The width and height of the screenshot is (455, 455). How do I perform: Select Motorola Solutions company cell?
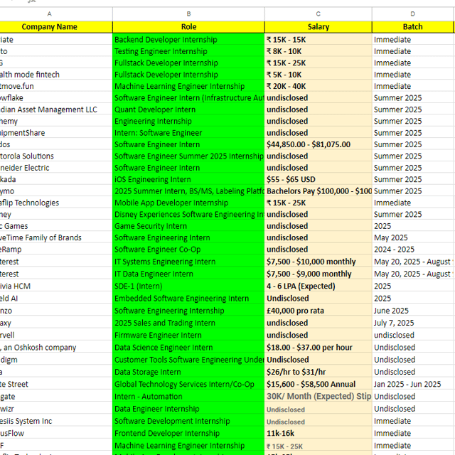(x=56, y=156)
